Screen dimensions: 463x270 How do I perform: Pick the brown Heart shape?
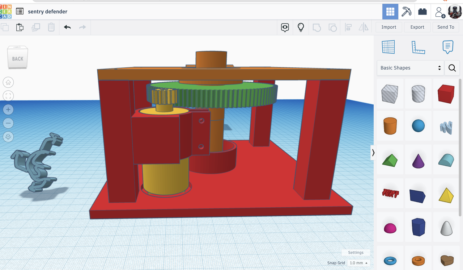tap(447, 260)
